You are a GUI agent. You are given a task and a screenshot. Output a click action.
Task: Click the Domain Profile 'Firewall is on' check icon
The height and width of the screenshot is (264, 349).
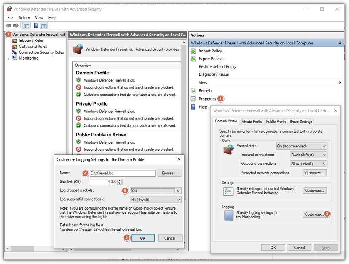click(x=78, y=80)
